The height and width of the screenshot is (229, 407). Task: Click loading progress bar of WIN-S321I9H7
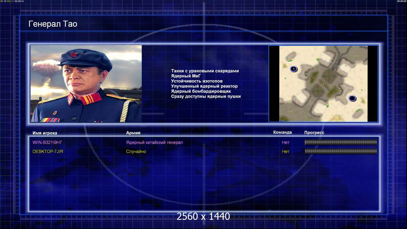[341, 142]
